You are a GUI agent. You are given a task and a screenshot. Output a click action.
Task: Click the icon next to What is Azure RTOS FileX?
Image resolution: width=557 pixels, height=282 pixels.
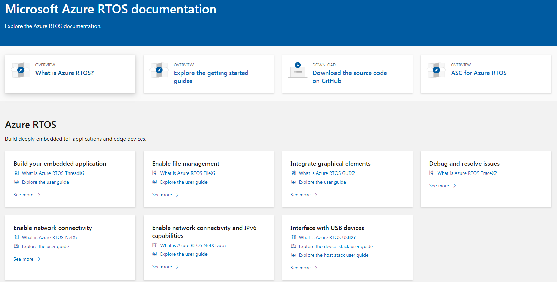(155, 173)
